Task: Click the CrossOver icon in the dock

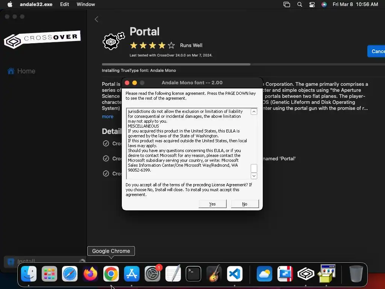Action: point(306,274)
